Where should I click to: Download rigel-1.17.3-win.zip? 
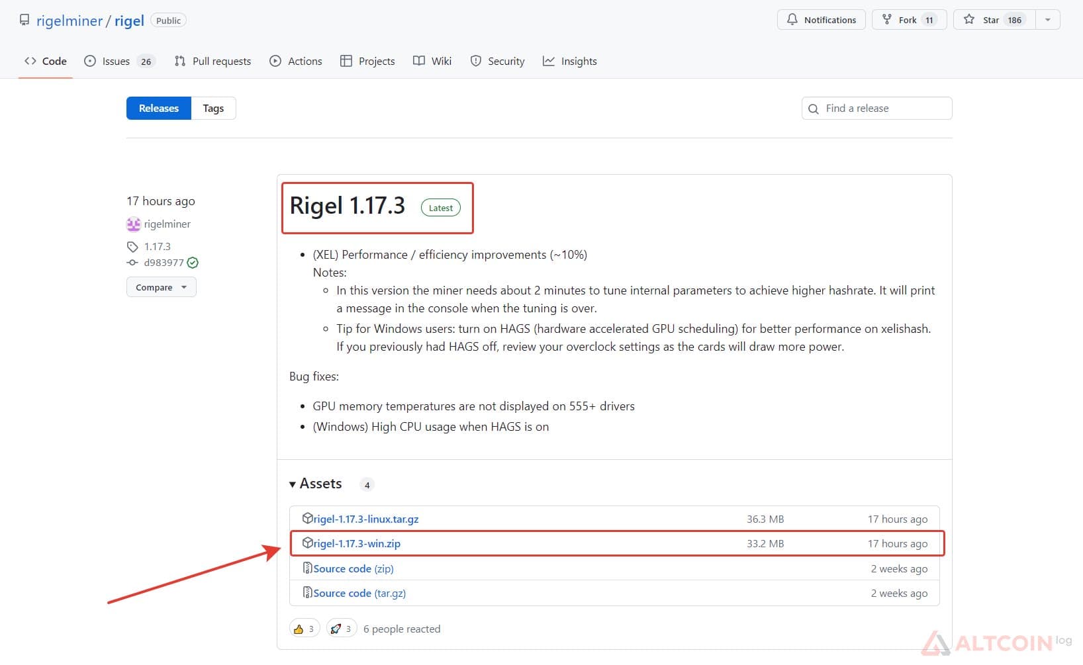click(357, 543)
